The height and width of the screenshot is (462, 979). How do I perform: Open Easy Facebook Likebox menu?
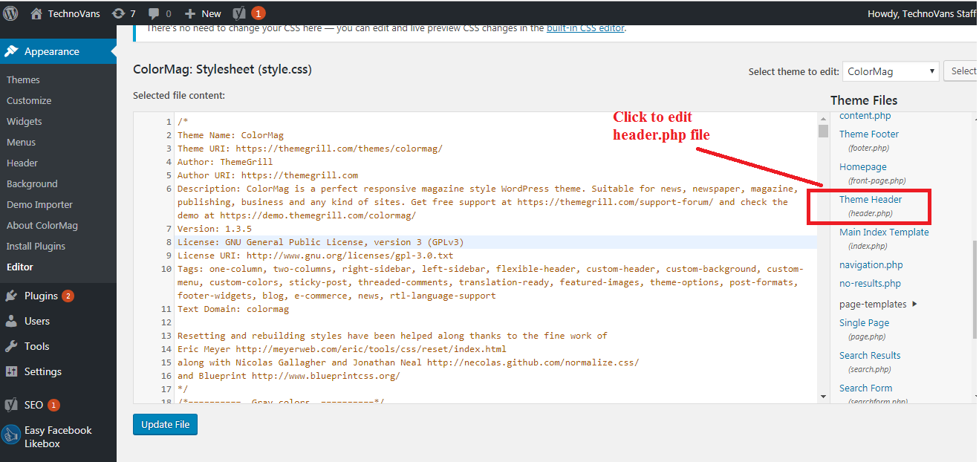click(58, 437)
